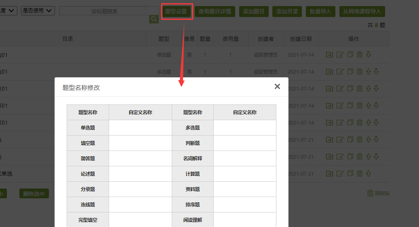
Task: Open the partially visible 度 dropdown
Action: (8, 11)
